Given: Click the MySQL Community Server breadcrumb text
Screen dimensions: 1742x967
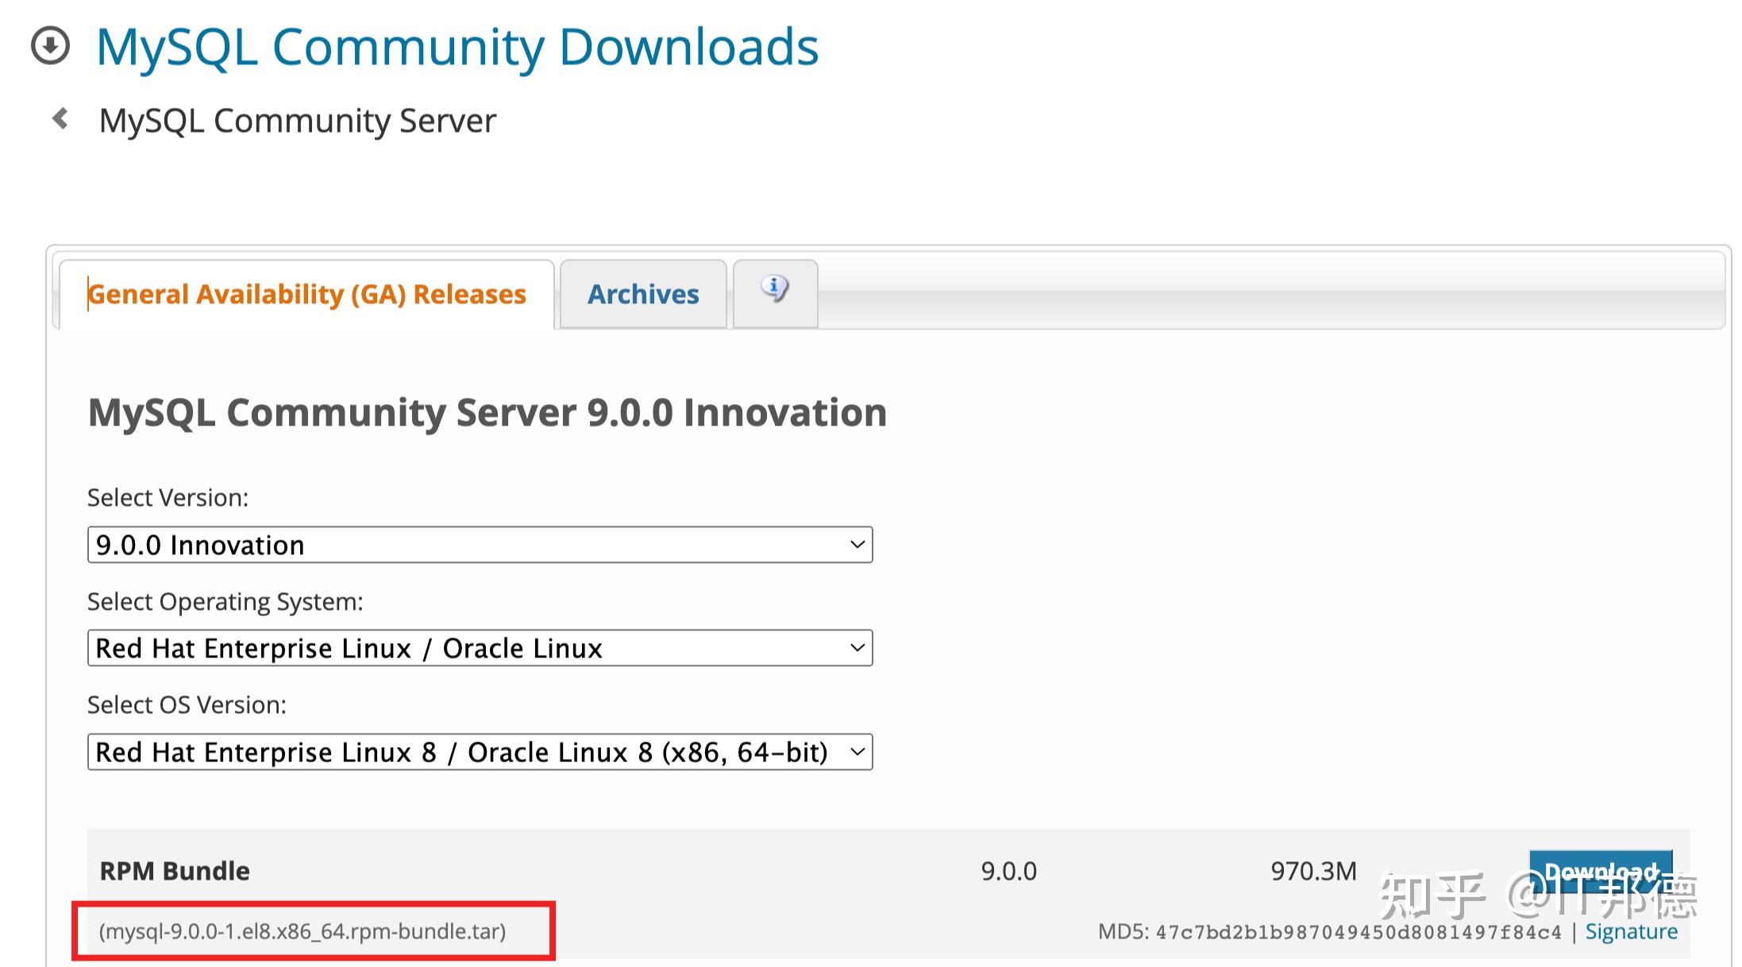Looking at the screenshot, I should [x=297, y=121].
